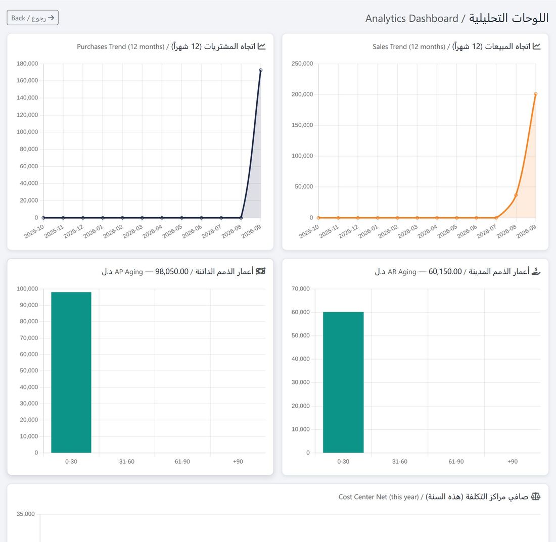Click the Sales Trend chart-line icon

tap(536, 46)
